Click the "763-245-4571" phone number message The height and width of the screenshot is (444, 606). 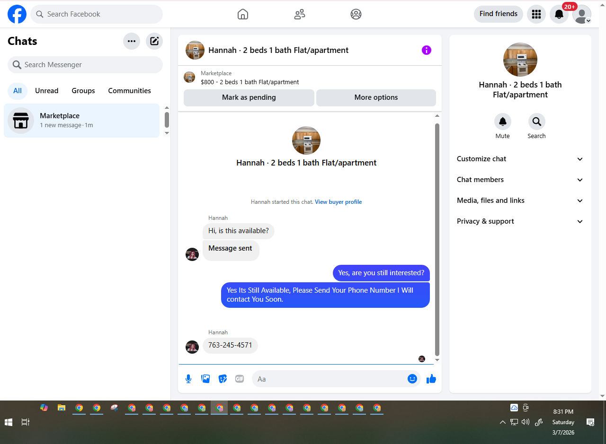pyautogui.click(x=230, y=345)
